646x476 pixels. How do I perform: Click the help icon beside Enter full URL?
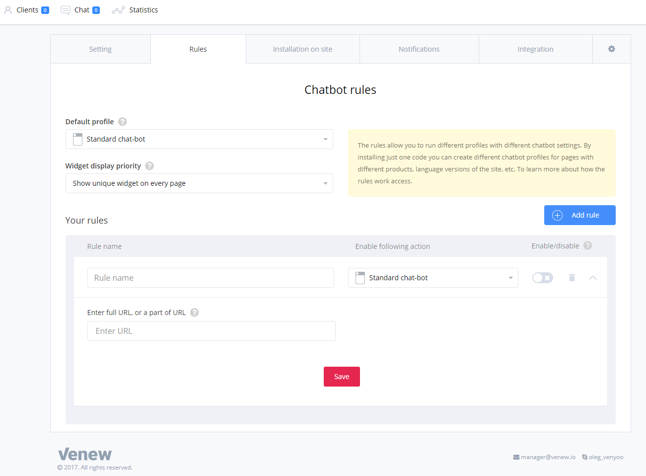click(194, 312)
